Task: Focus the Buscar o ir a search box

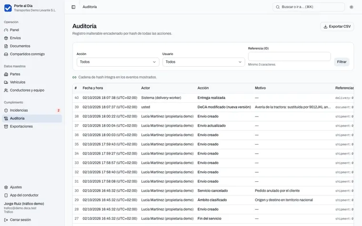Action: point(309,7)
